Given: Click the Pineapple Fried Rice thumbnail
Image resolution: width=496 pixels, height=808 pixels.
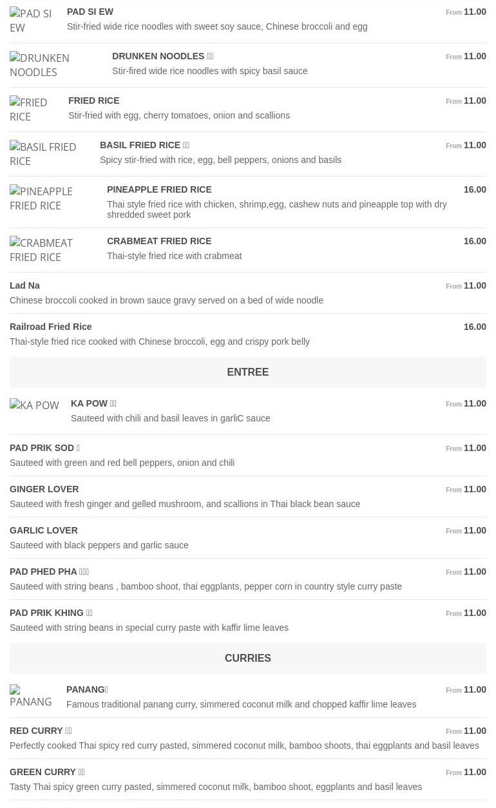Looking at the screenshot, I should click(x=51, y=198).
